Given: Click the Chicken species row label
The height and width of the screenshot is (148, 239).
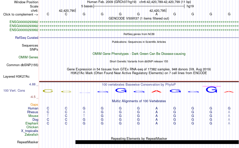Looking at the screenshot, I should [x=32, y=127].
